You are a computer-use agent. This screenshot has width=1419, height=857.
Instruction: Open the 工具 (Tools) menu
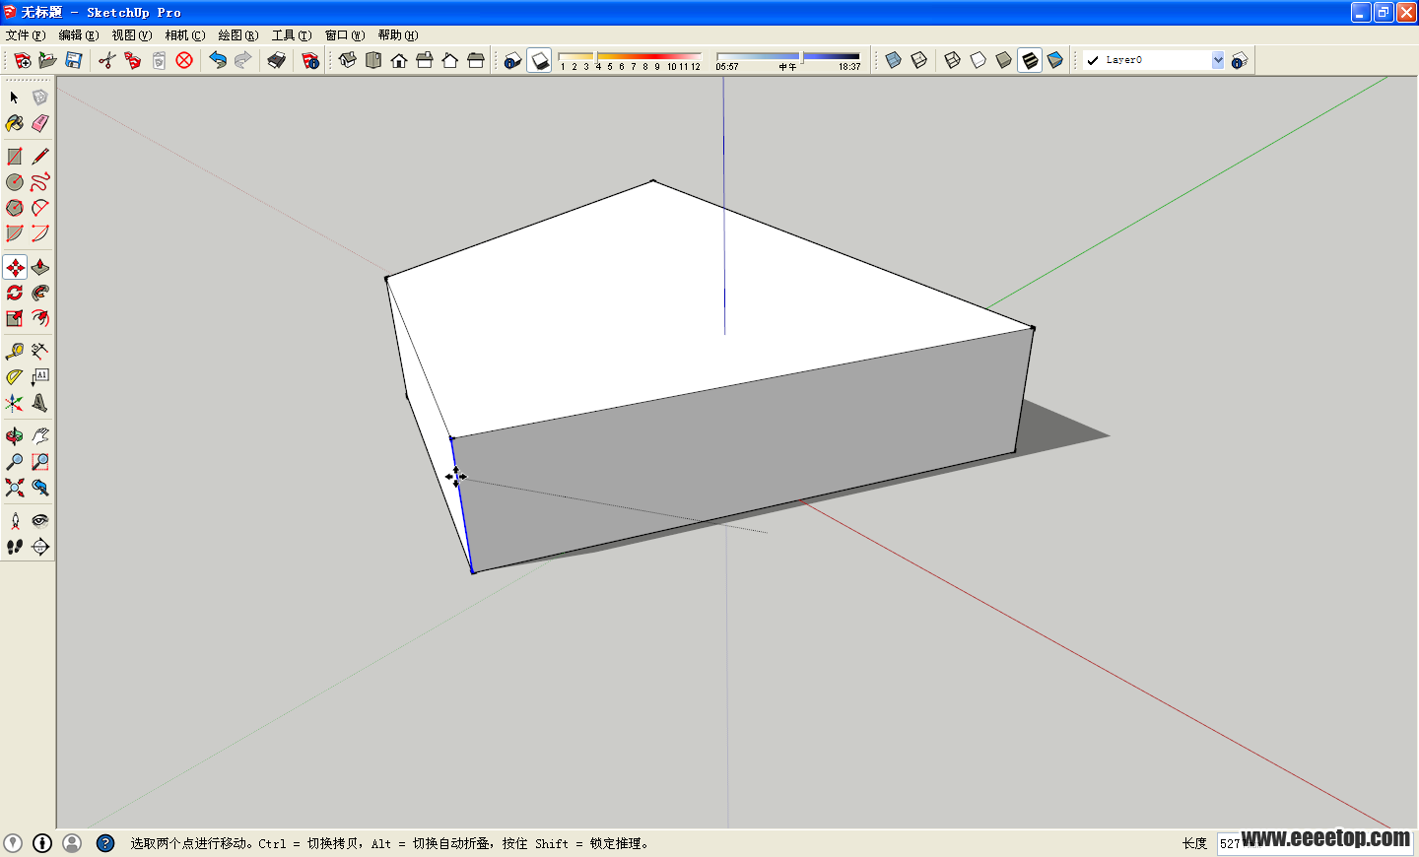click(x=292, y=35)
